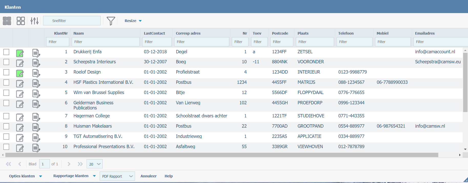The image size is (468, 183).
Task: Open the Opties klanten menu
Action: click(25, 176)
